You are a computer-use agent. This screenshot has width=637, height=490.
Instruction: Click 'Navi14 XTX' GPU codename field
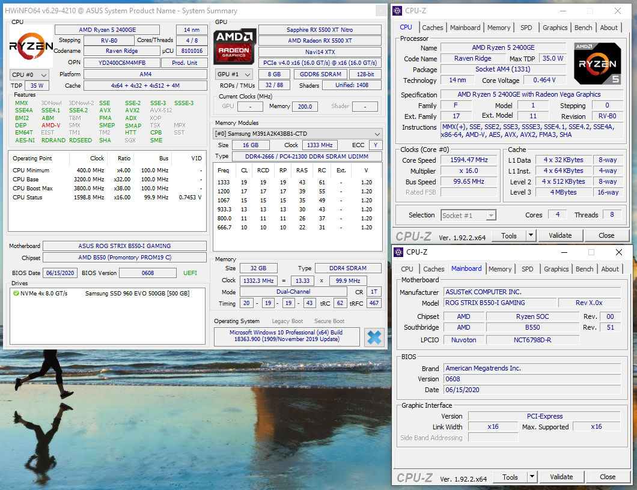click(x=320, y=52)
